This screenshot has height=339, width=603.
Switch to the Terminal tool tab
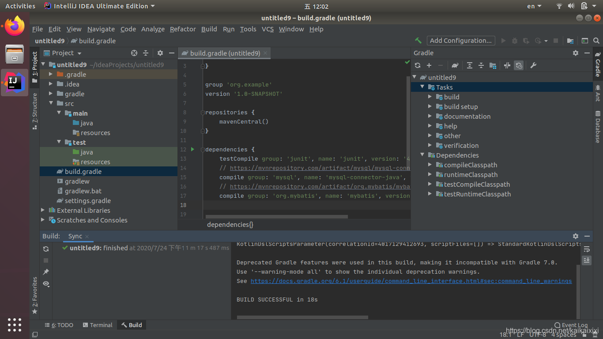click(97, 325)
